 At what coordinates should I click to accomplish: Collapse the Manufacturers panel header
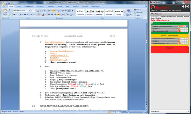pos(170,14)
